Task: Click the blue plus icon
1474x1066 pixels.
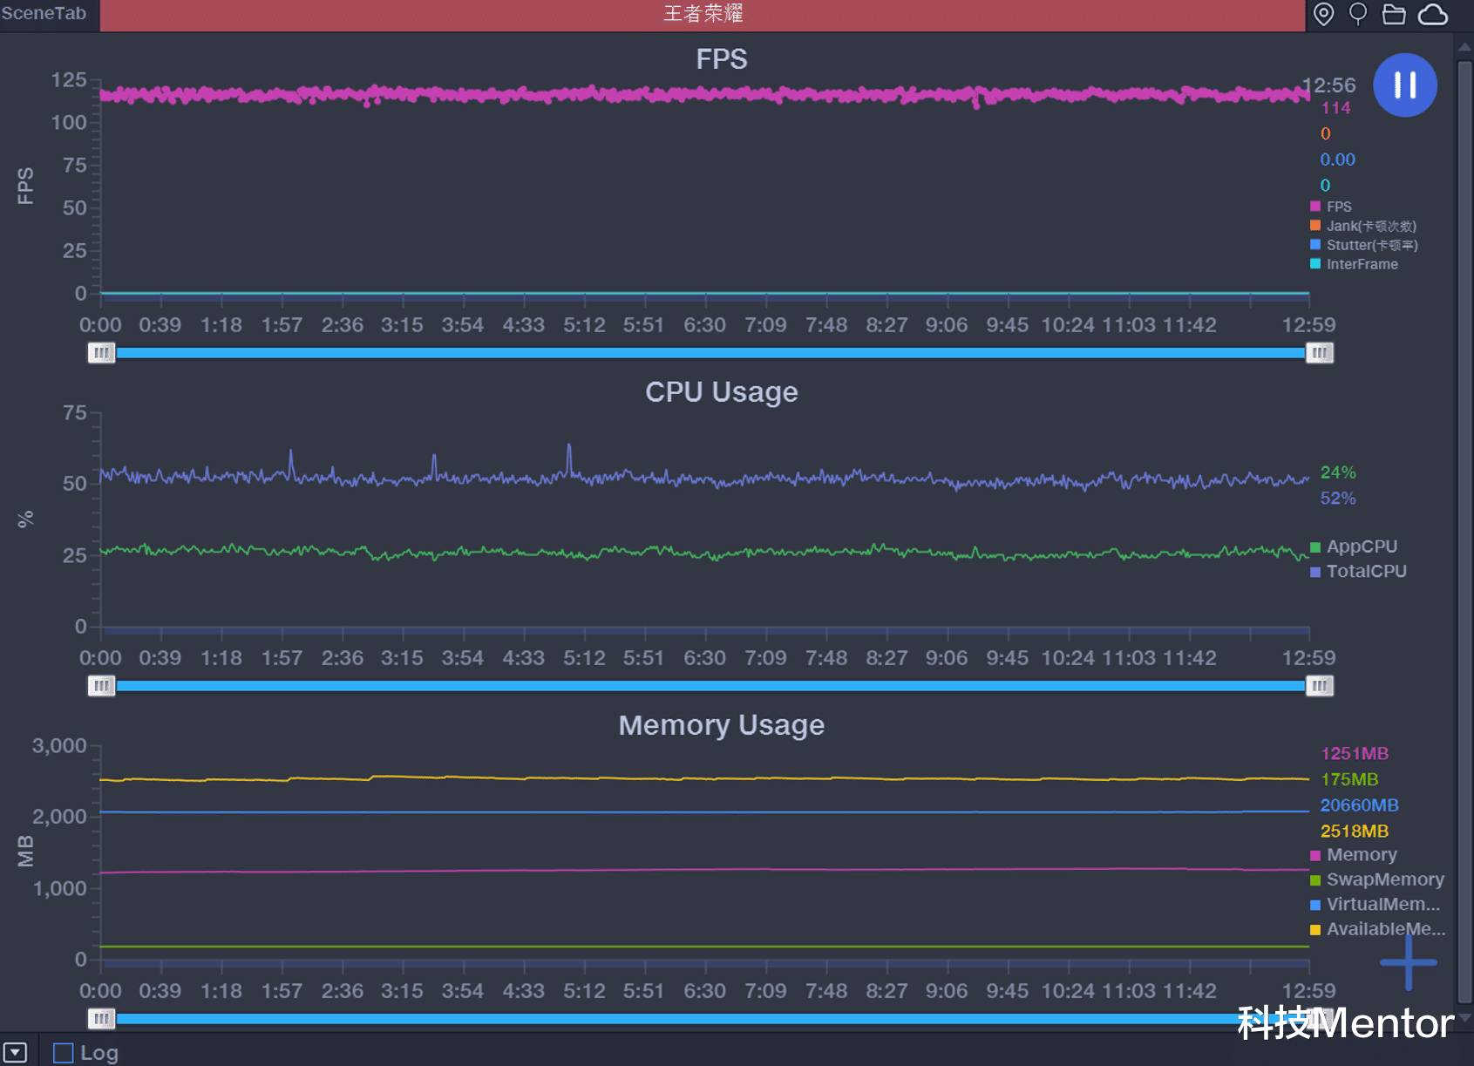Action: 1409,962
